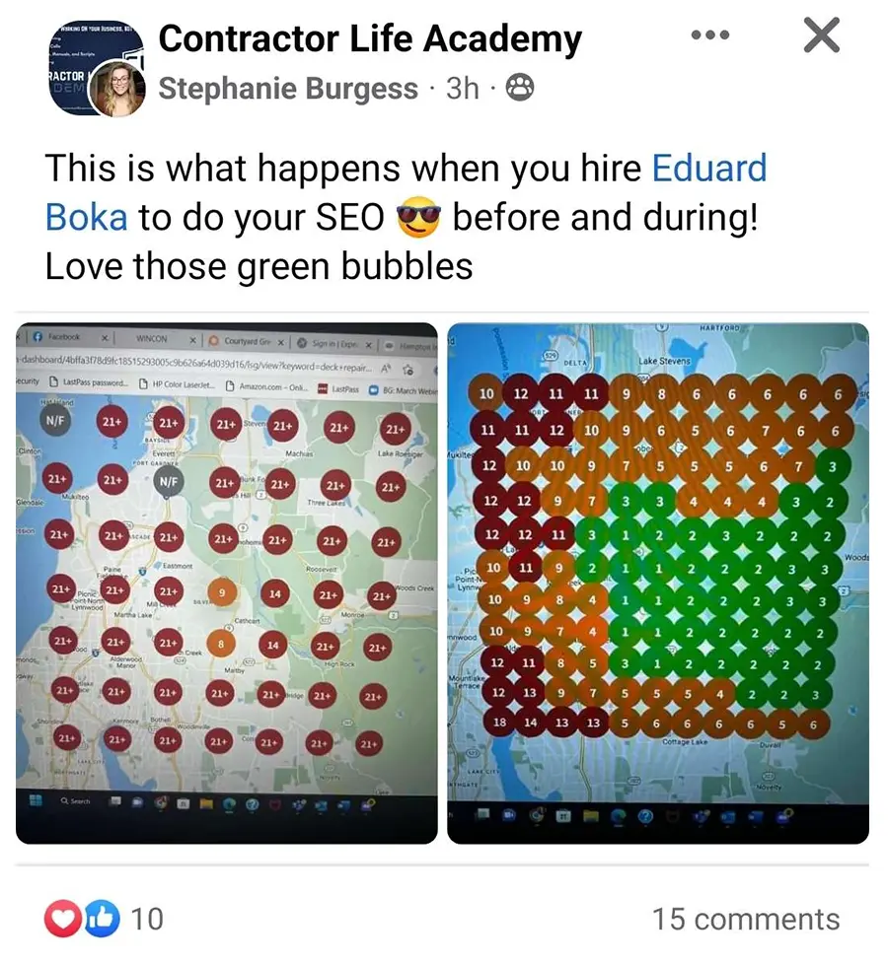The width and height of the screenshot is (888, 965).
Task: Click the 3h post timestamp
Action: click(463, 89)
